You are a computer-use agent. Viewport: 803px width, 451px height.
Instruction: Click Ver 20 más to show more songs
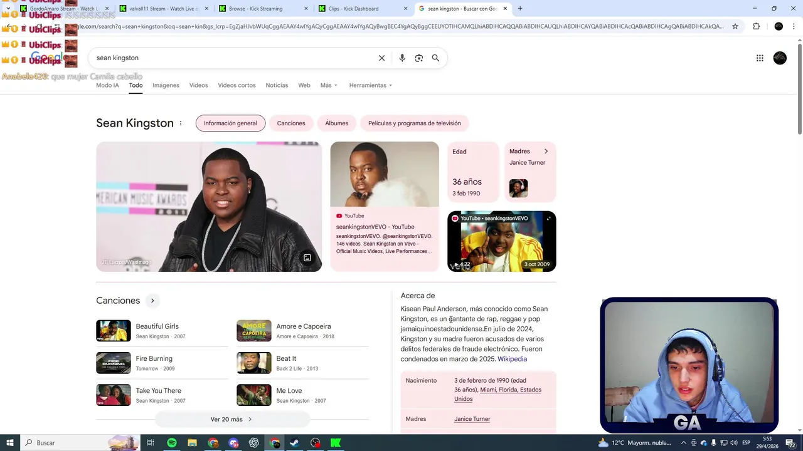pyautogui.click(x=231, y=419)
